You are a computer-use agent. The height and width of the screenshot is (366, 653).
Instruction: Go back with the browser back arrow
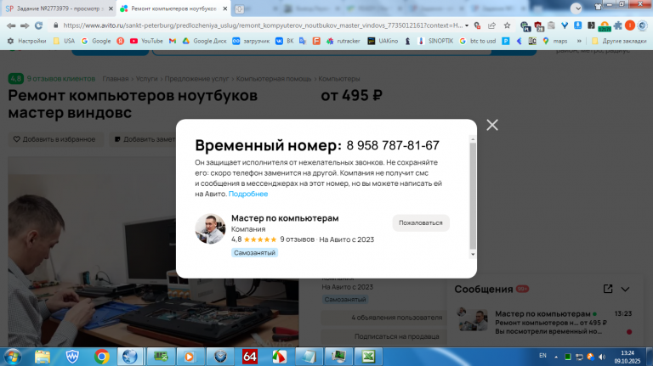[x=11, y=25]
